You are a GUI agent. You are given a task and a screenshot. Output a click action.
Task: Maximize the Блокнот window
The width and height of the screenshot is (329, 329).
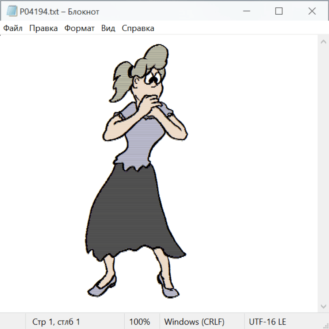tap(279, 11)
